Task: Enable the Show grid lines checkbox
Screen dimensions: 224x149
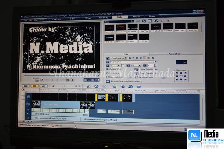Action: click(137, 77)
